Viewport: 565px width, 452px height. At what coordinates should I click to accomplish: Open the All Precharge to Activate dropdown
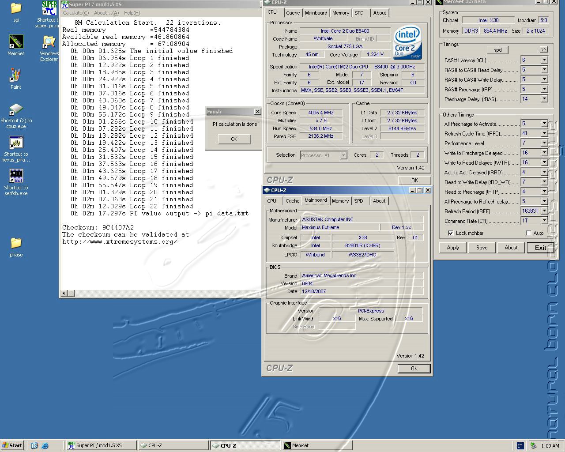pos(544,124)
